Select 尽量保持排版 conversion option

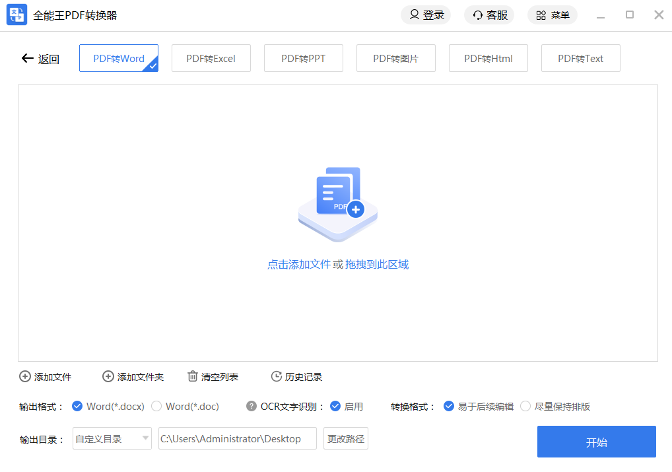525,406
